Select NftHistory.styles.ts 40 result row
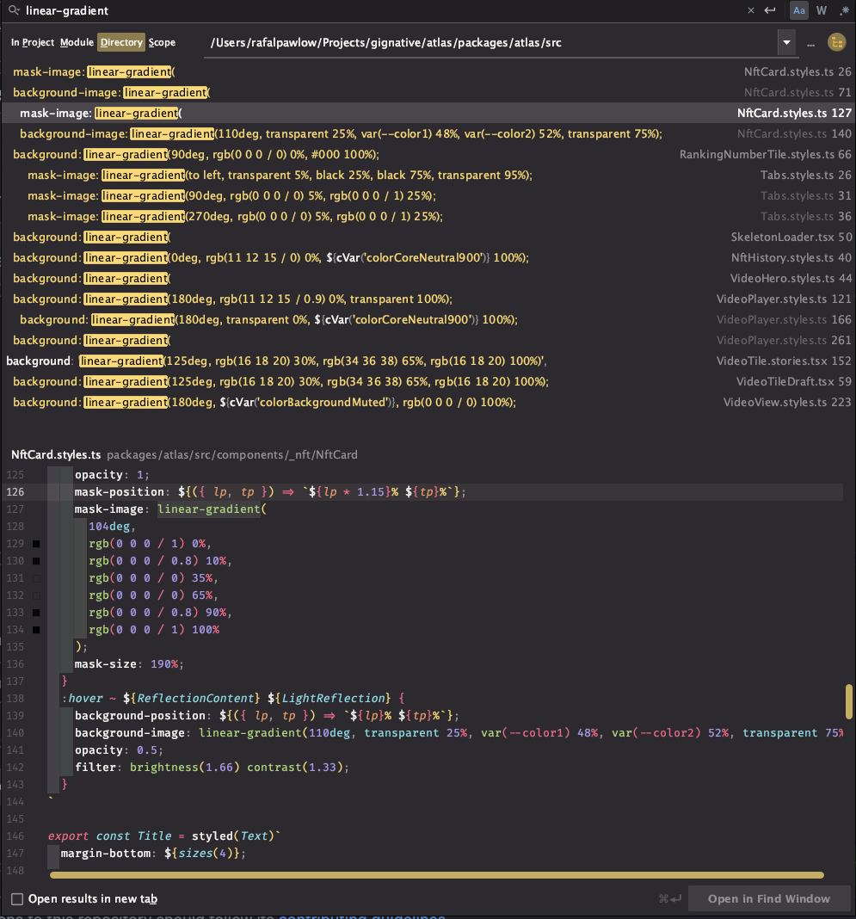Image resolution: width=856 pixels, height=919 pixels. click(x=428, y=257)
